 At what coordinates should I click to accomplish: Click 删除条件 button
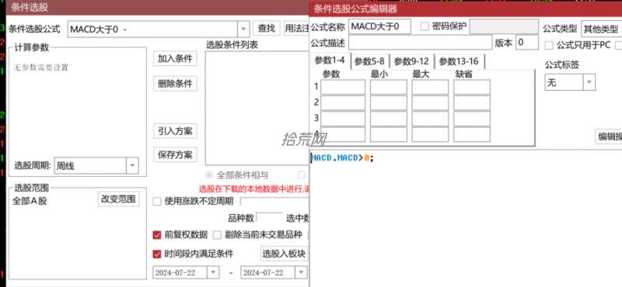click(x=175, y=84)
